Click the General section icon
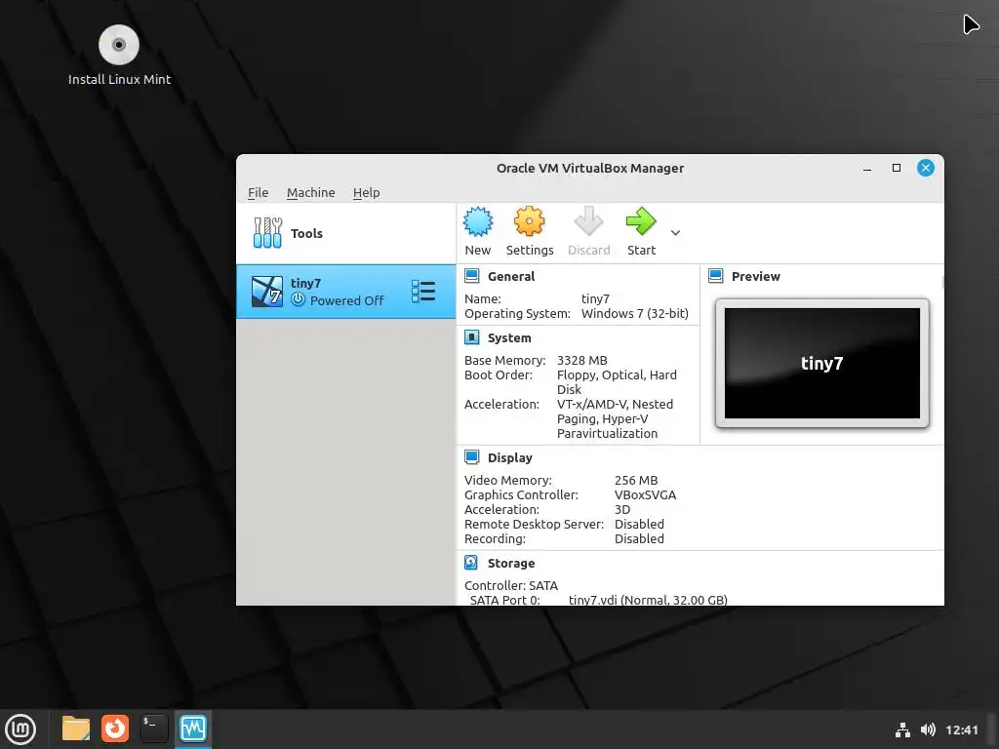 (x=471, y=276)
